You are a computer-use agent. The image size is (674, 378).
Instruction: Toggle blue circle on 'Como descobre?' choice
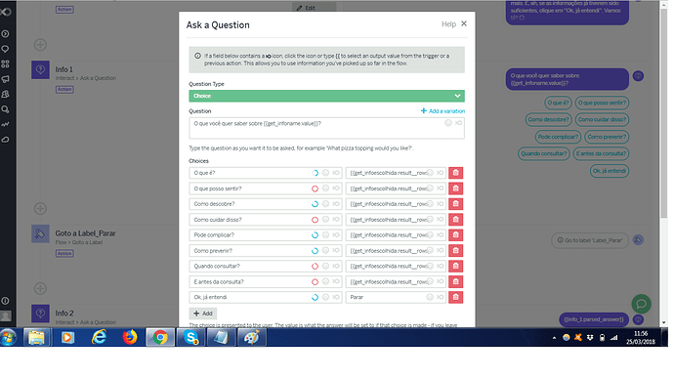(x=316, y=204)
